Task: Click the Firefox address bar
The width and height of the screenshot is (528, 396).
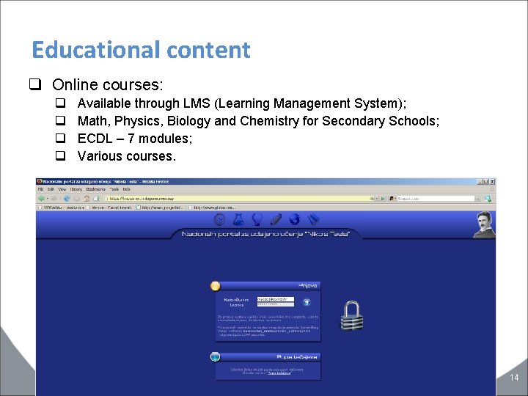Action: tap(238, 199)
